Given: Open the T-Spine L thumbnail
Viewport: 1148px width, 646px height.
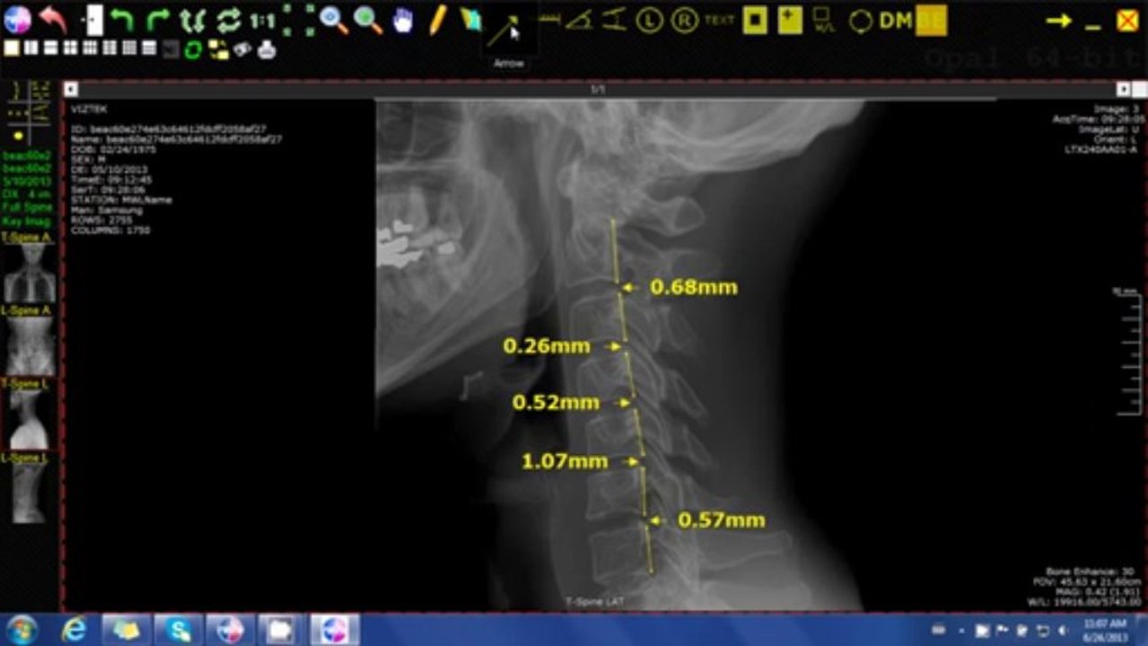Looking at the screenshot, I should (x=29, y=419).
